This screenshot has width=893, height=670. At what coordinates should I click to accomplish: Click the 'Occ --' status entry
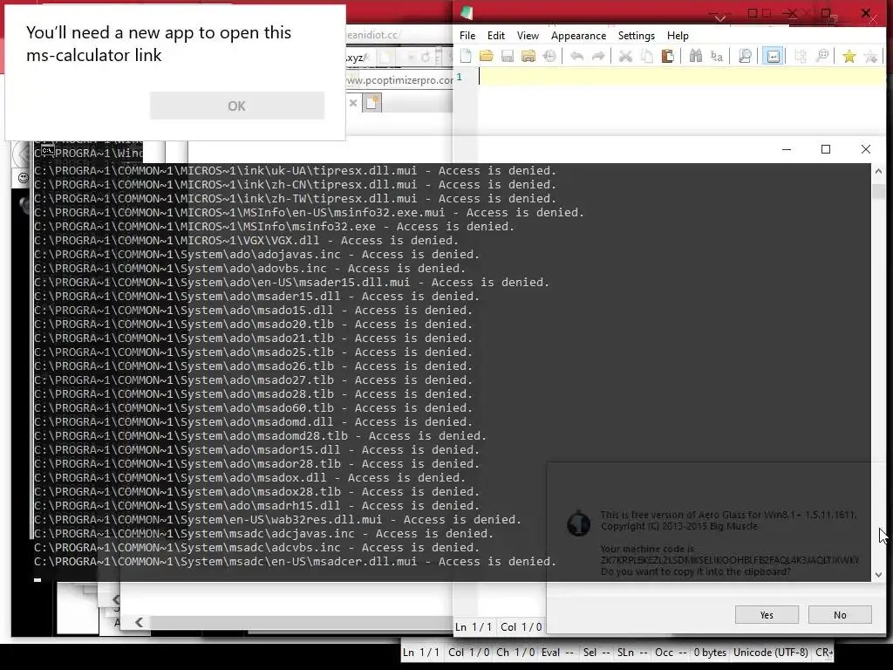671,653
